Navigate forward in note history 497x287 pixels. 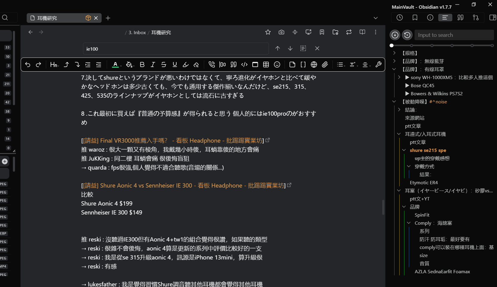tap(41, 32)
